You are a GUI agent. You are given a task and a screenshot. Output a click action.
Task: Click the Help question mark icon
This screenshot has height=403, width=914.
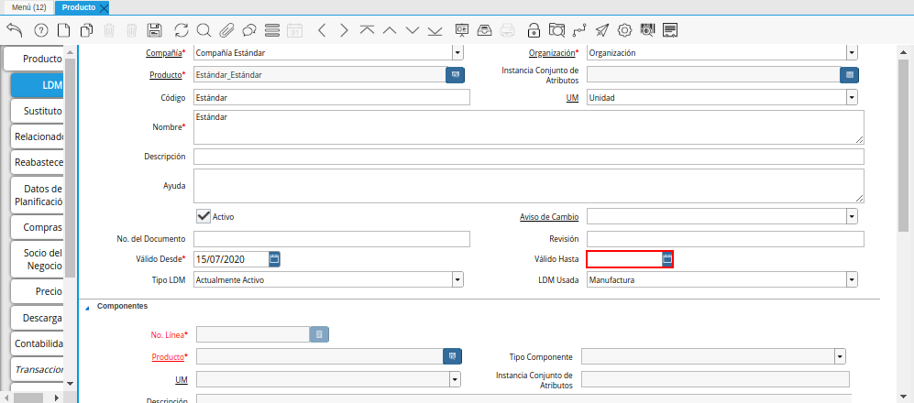tap(40, 30)
